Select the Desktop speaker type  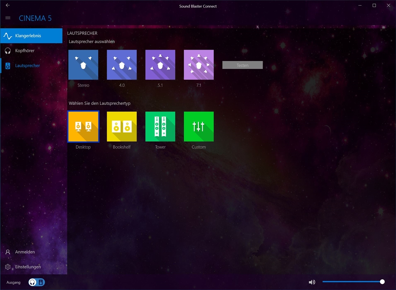click(83, 127)
